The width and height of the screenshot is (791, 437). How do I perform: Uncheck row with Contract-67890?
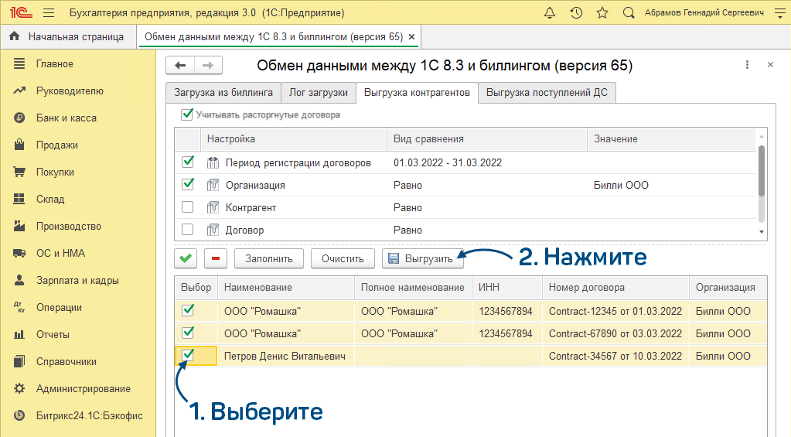[188, 333]
